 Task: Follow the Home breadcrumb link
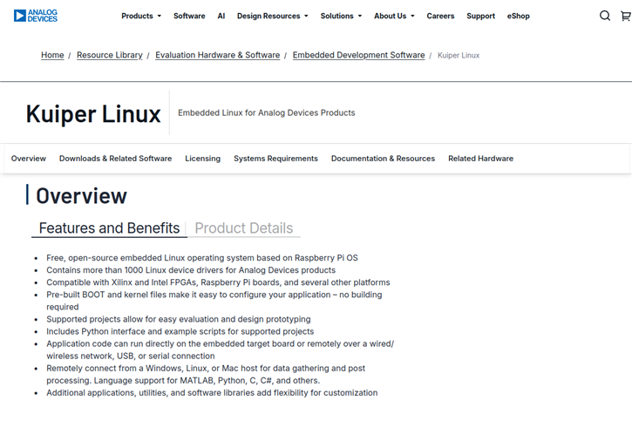52,55
